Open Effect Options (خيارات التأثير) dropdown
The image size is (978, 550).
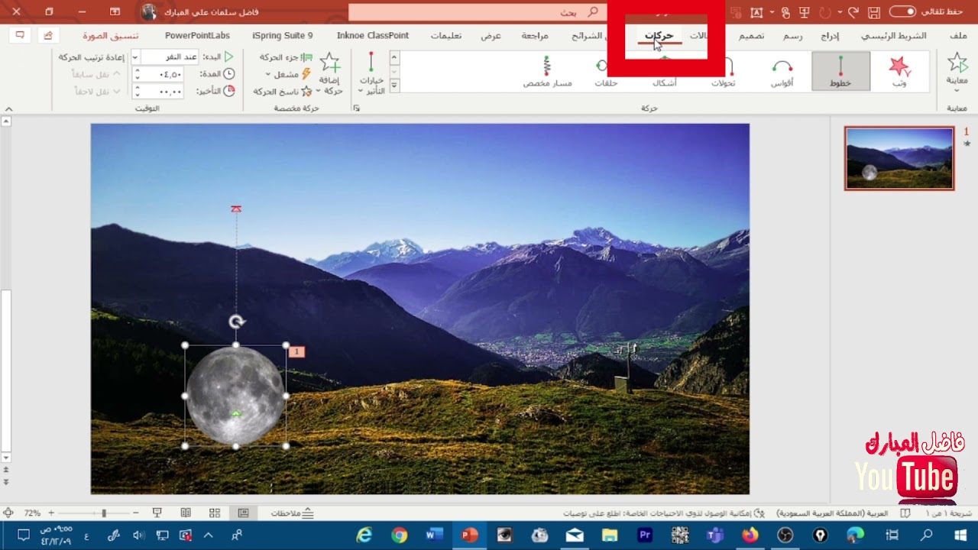371,73
